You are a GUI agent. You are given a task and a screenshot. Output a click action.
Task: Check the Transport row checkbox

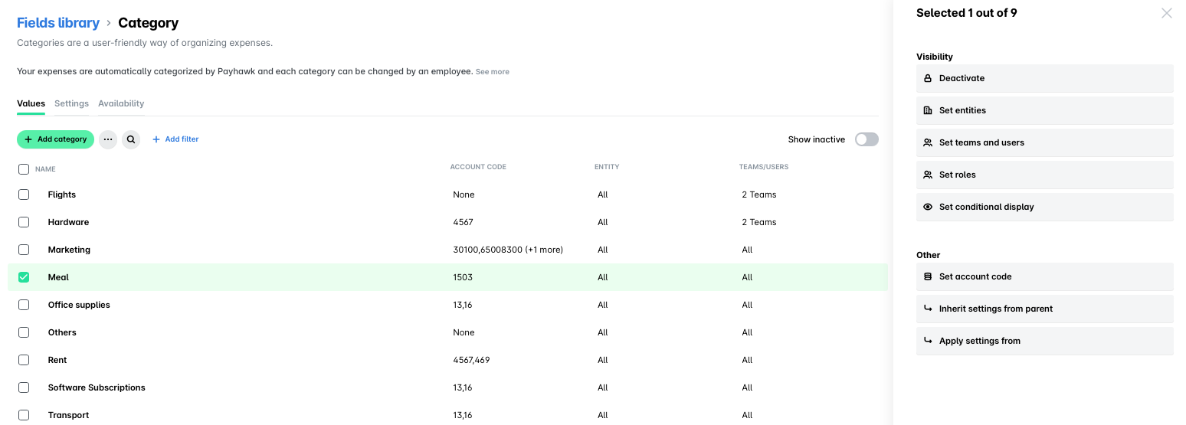(24, 415)
